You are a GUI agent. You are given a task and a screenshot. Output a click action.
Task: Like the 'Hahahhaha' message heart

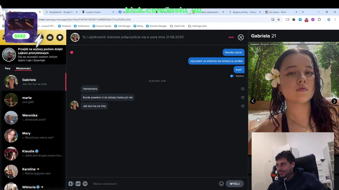[243, 89]
